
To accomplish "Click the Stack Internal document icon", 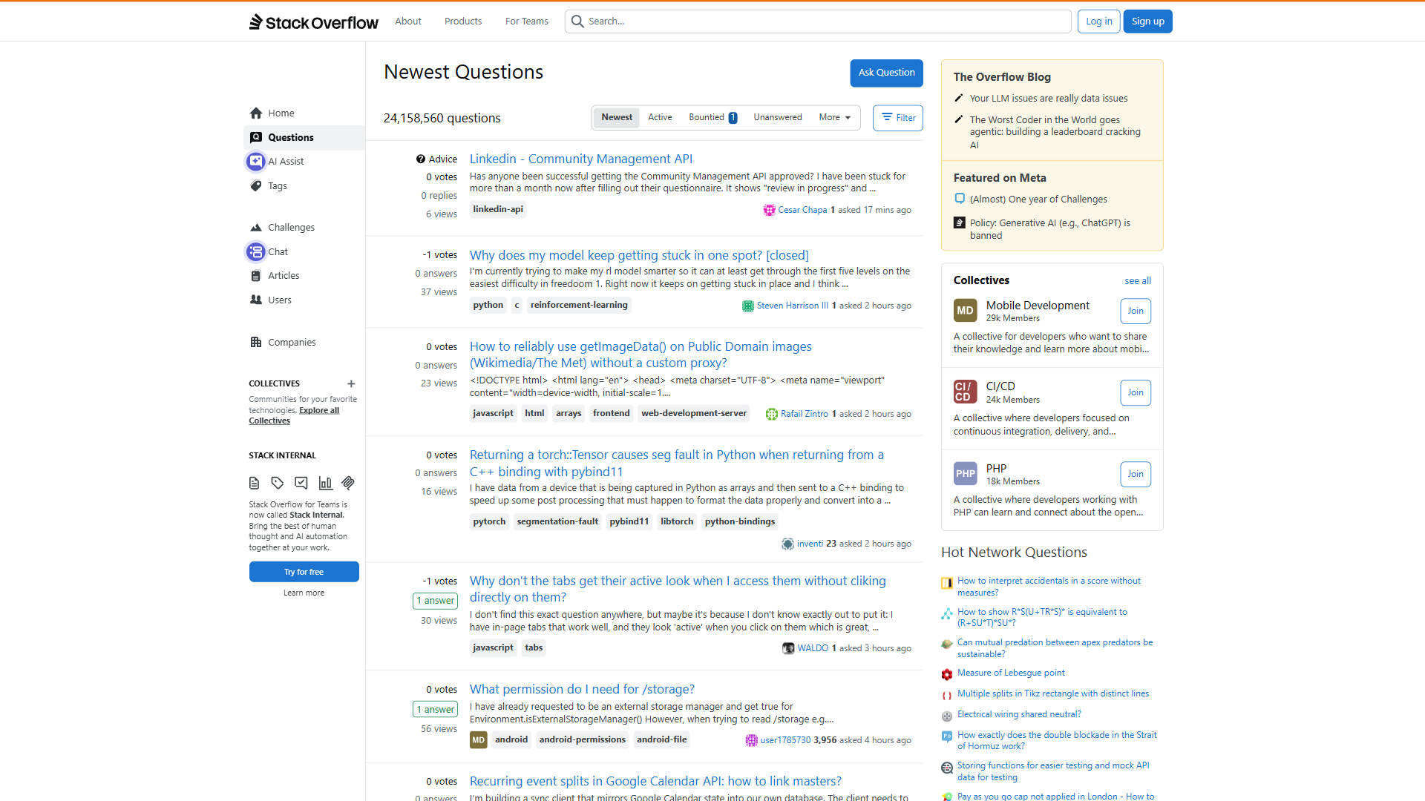I will click(254, 483).
